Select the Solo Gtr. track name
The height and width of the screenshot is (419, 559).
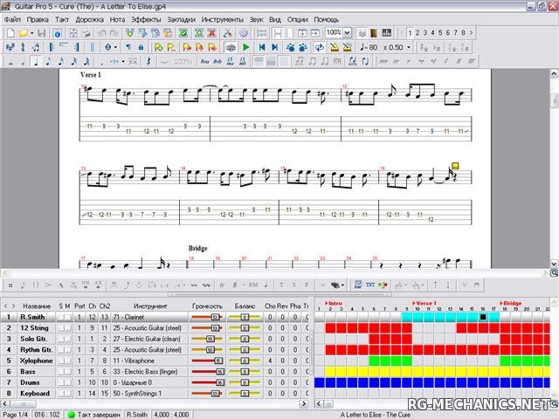[36, 339]
